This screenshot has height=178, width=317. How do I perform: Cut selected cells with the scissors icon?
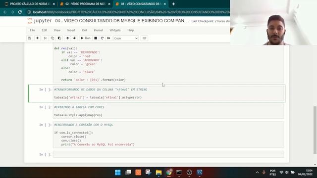click(x=45, y=38)
